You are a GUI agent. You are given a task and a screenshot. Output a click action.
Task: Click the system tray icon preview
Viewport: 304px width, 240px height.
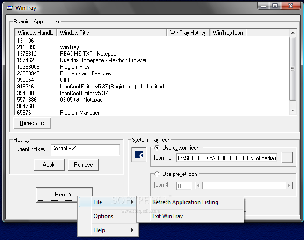pos(139,154)
